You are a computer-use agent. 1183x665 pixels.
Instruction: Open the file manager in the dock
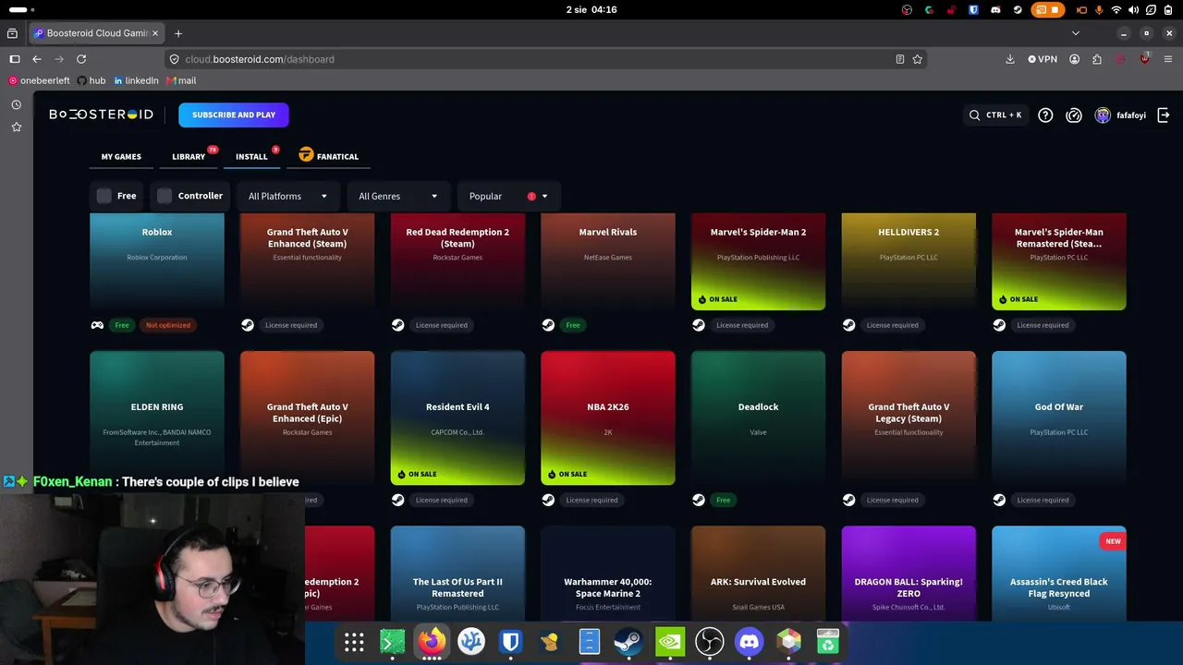tap(590, 641)
